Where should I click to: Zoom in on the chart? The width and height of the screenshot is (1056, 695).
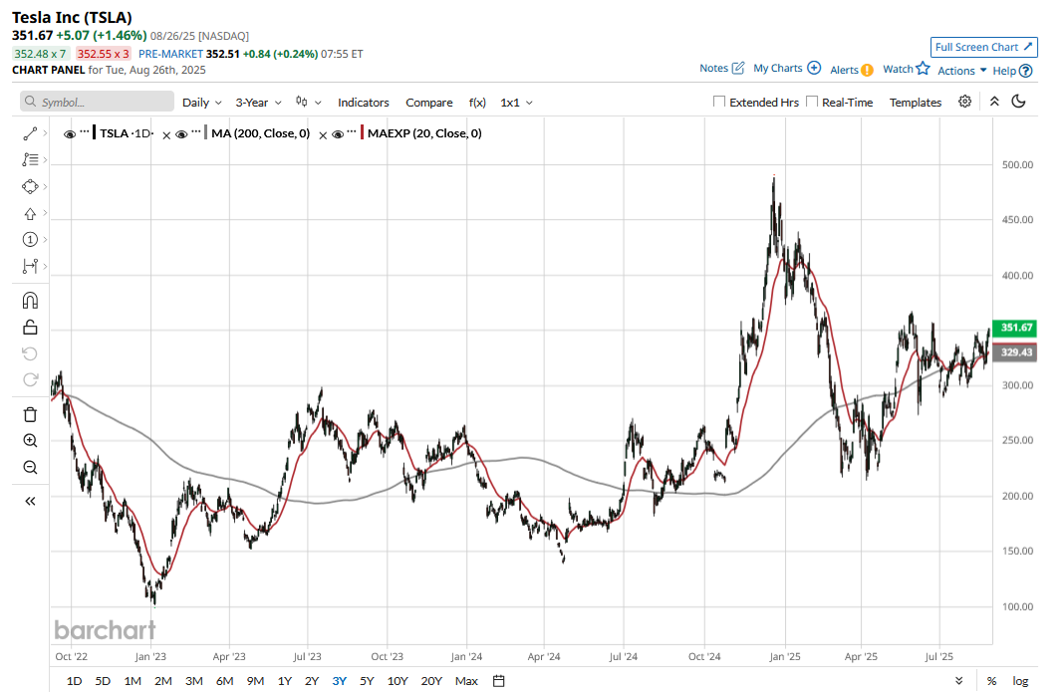click(30, 441)
